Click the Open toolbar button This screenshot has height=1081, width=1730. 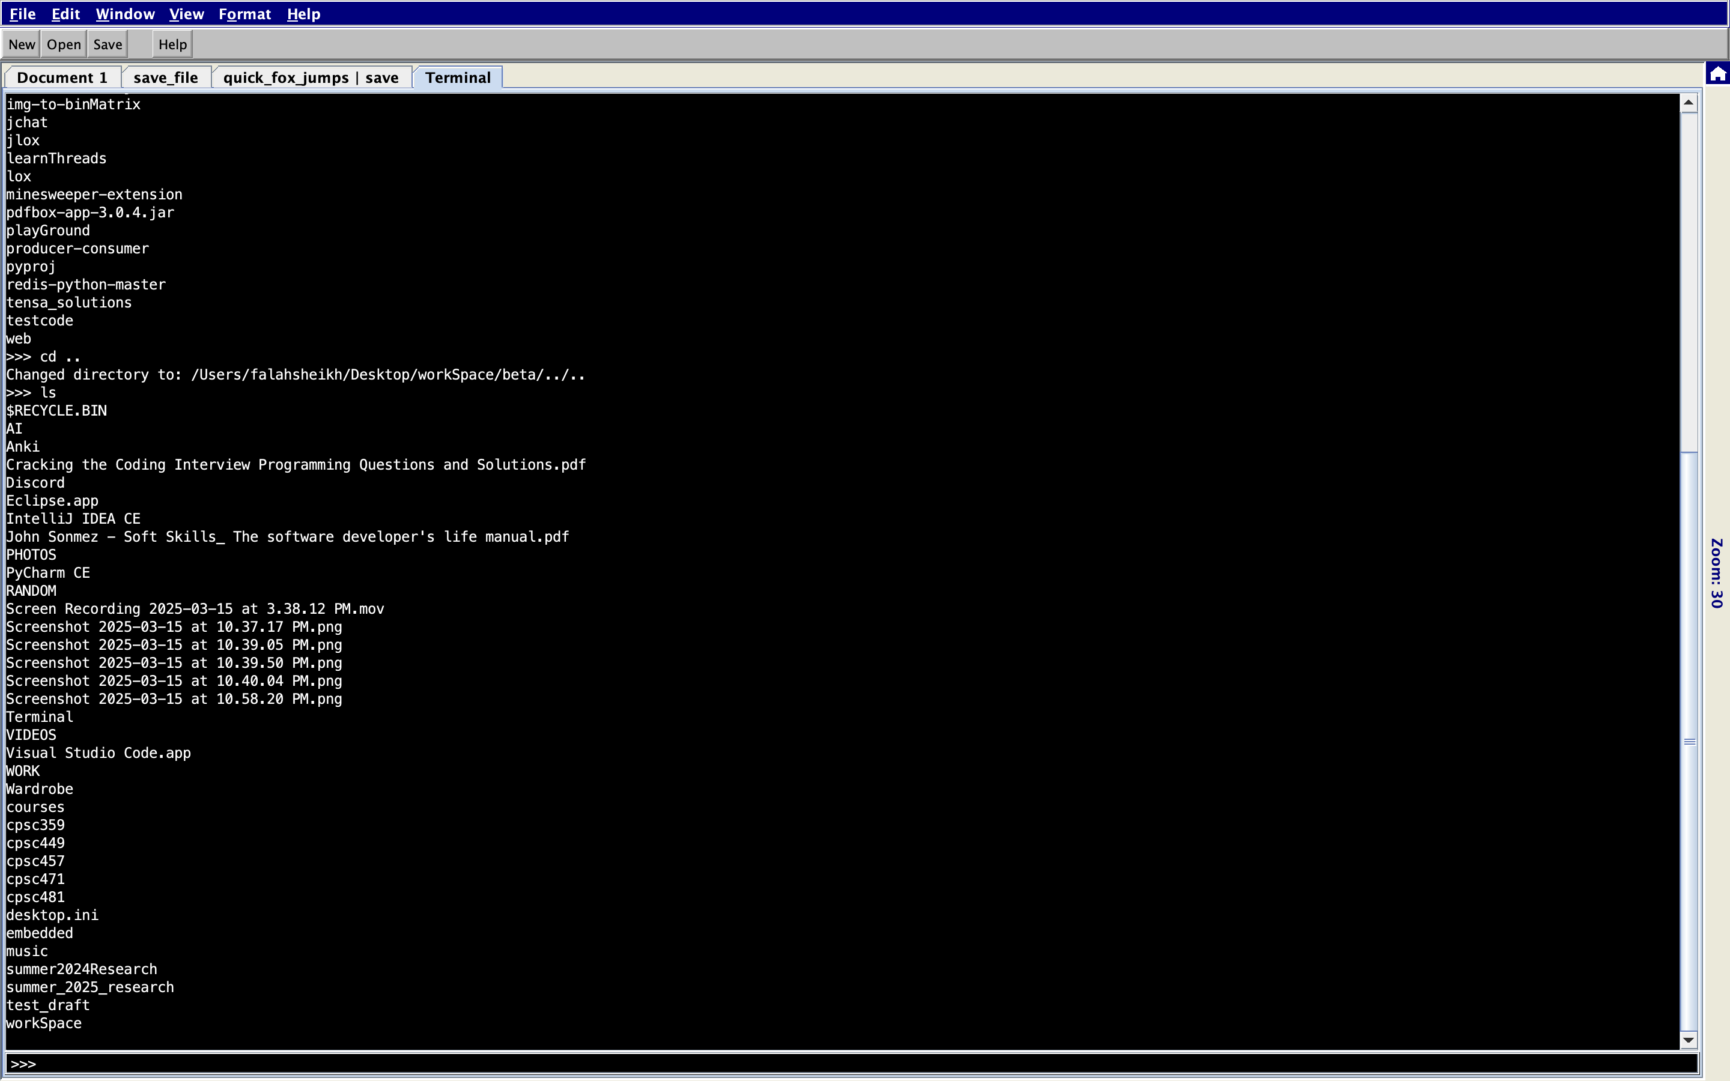pos(63,44)
